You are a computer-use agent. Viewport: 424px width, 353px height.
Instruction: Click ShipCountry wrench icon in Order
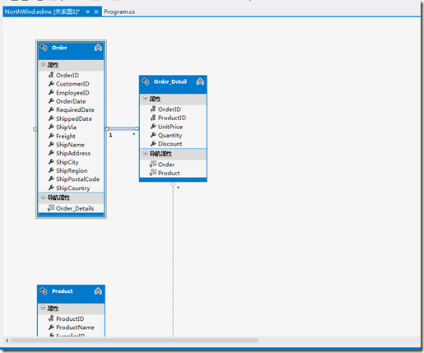[51, 188]
